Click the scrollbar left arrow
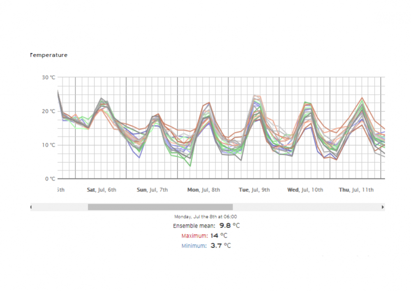Image resolution: width=411 pixels, height=291 pixels. [x=32, y=207]
